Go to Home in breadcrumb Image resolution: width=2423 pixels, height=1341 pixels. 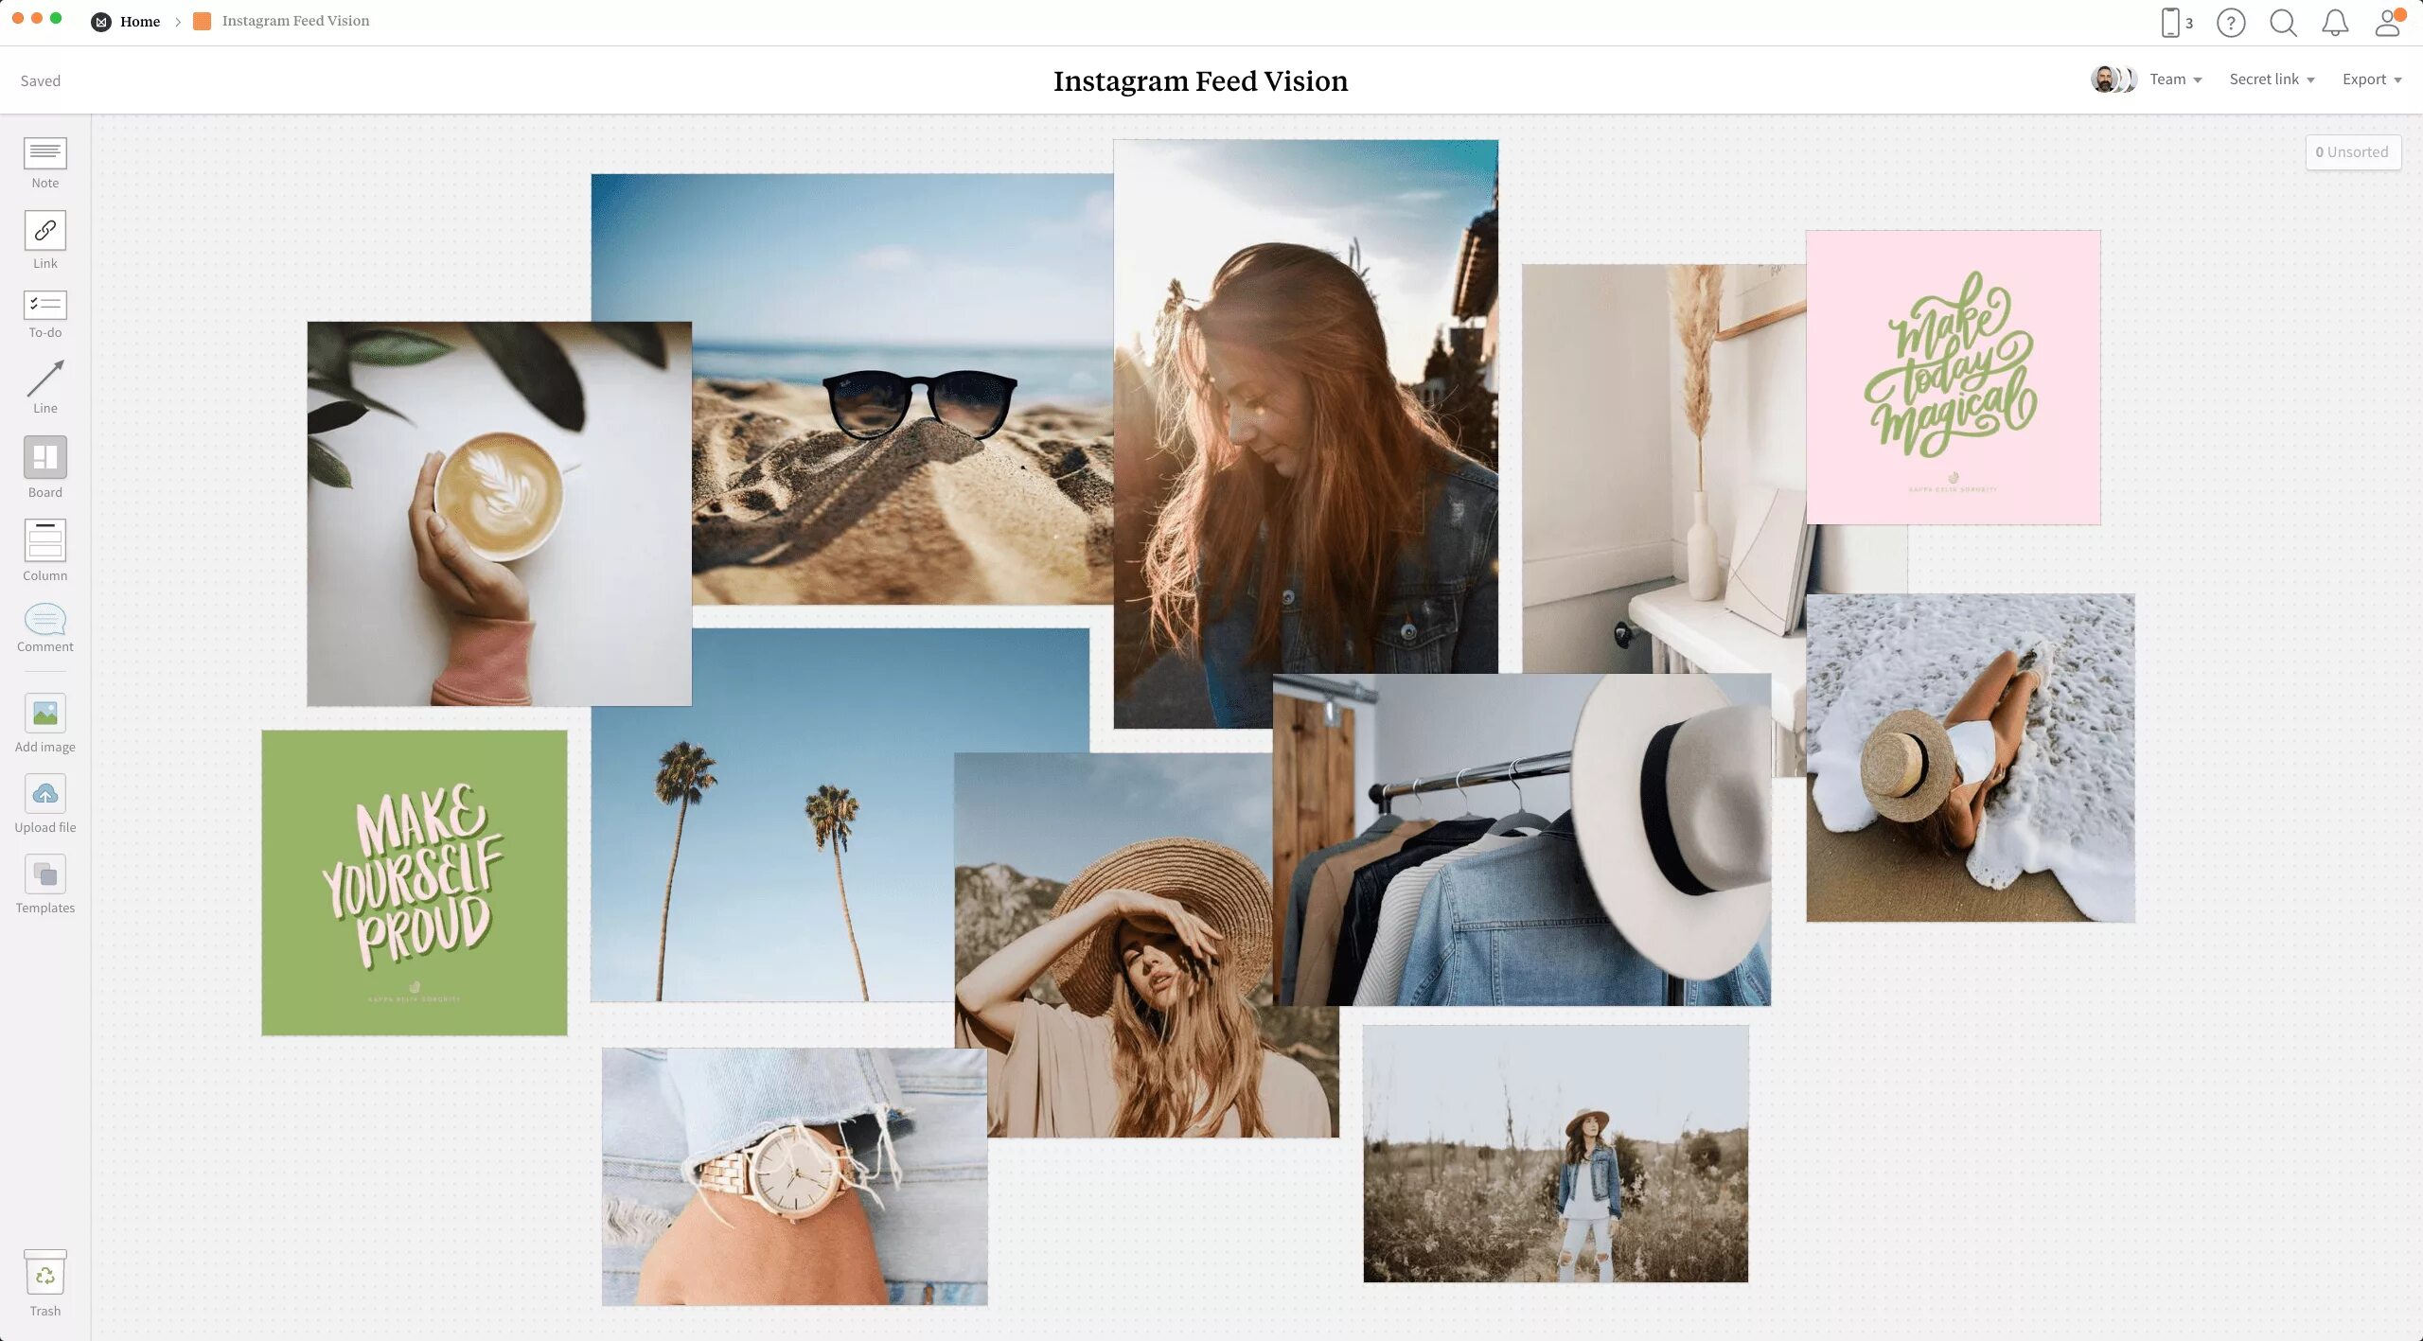pyautogui.click(x=139, y=21)
